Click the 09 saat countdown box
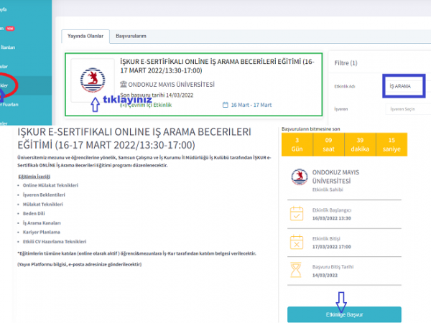The height and width of the screenshot is (323, 431). click(328, 144)
